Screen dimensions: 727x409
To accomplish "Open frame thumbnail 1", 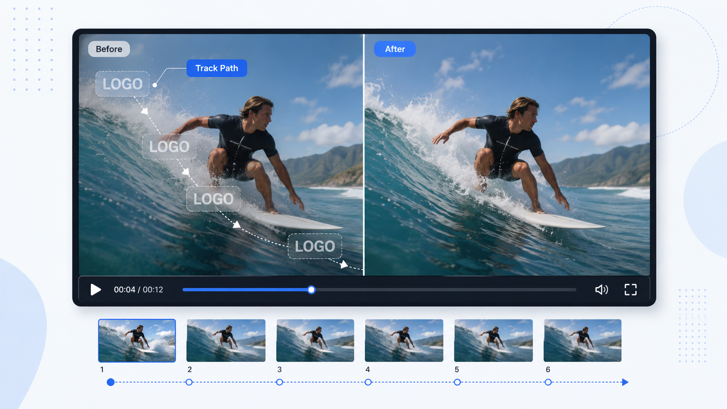I will pyautogui.click(x=137, y=341).
